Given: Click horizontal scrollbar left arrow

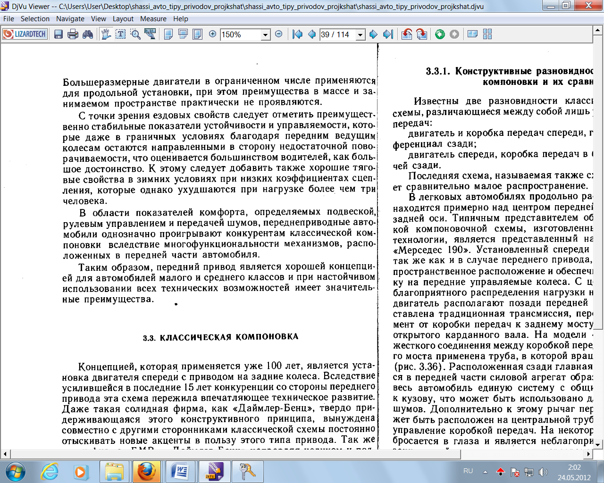Looking at the screenshot, I should coord(5,454).
